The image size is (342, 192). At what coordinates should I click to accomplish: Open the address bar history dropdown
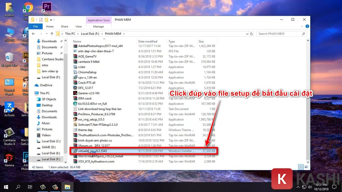[x=247, y=34]
